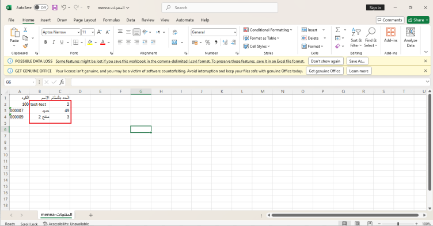Add a new sheet with the plus icon
The width and height of the screenshot is (433, 226).
[x=91, y=215]
